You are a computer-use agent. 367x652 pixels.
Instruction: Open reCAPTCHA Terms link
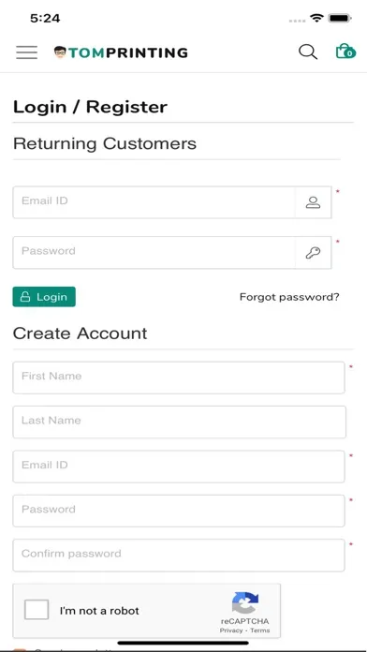(x=260, y=630)
